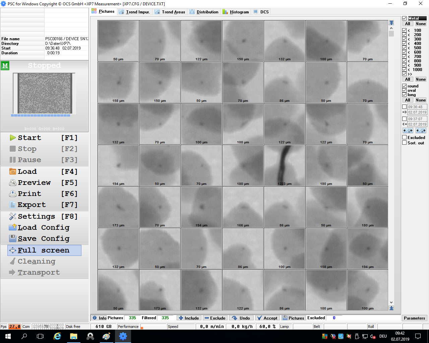Open Load via its folder icon
The image size is (429, 343).
[13, 171]
